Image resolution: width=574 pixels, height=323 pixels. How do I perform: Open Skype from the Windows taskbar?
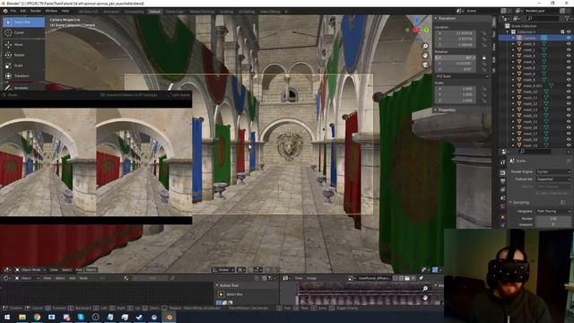pyautogui.click(x=81, y=317)
